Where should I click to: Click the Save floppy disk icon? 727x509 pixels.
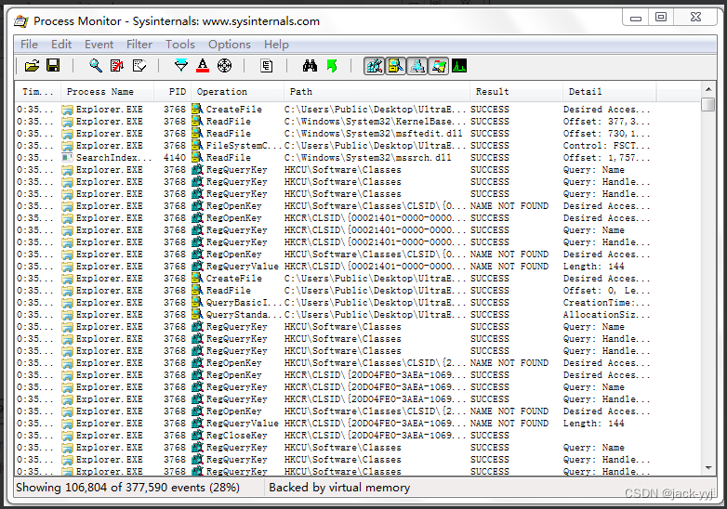tap(53, 65)
